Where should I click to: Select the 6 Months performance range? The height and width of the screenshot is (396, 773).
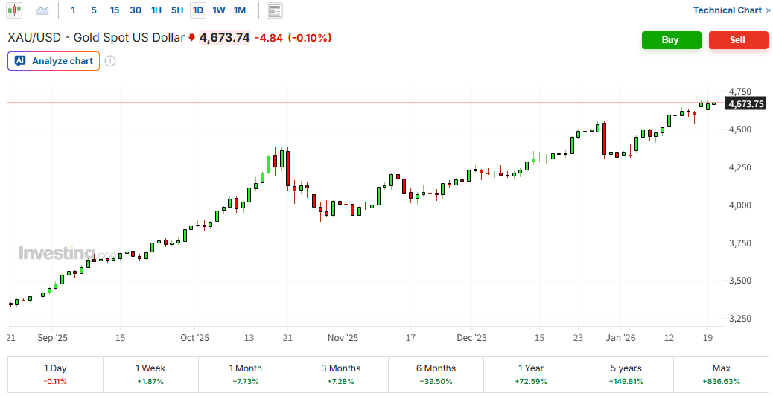pyautogui.click(x=436, y=374)
